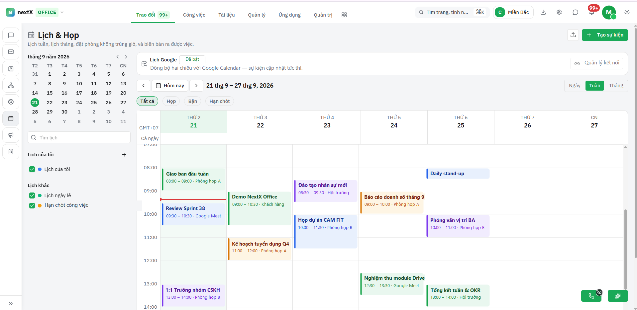The height and width of the screenshot is (310, 637).
Task: Open the Công việc tab
Action: tap(194, 15)
